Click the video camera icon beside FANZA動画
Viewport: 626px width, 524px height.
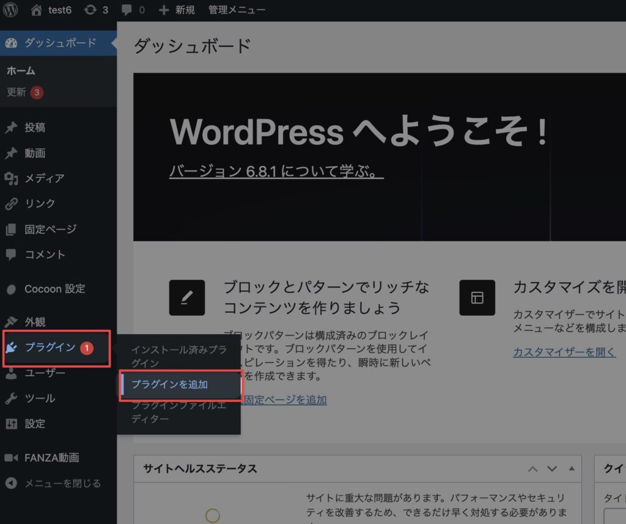click(x=11, y=457)
